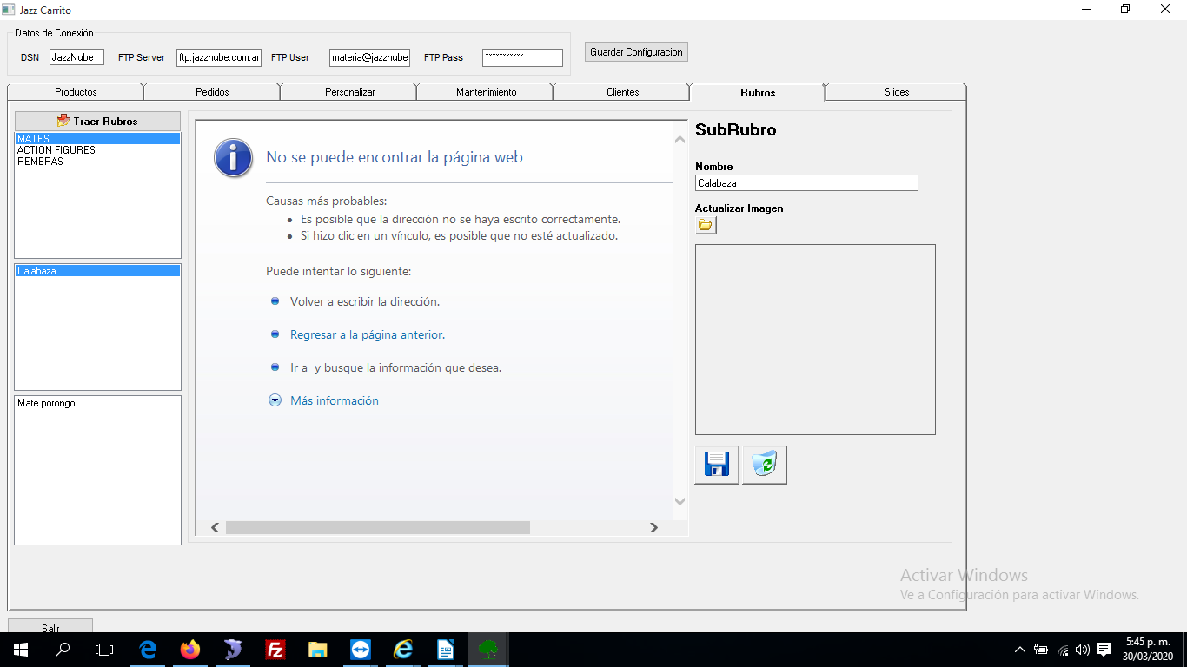The height and width of the screenshot is (667, 1187).
Task: Click horizontal scrollbar right arrow
Action: [653, 527]
